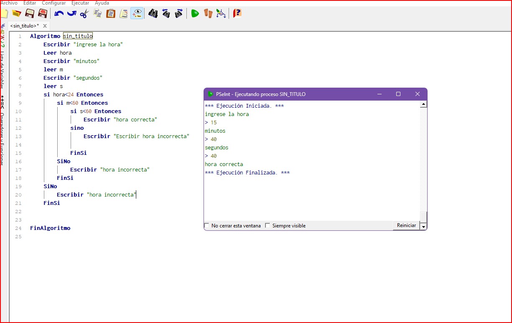
Task: Click the Open file folder icon
Action: click(17, 13)
